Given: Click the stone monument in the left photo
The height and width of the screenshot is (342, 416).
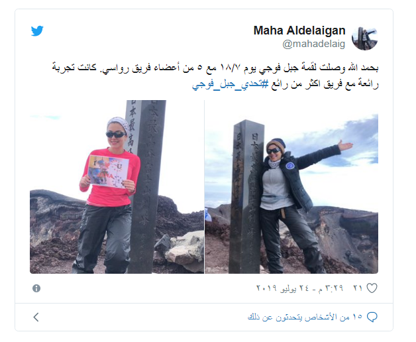Looking at the screenshot, I should point(146,187).
